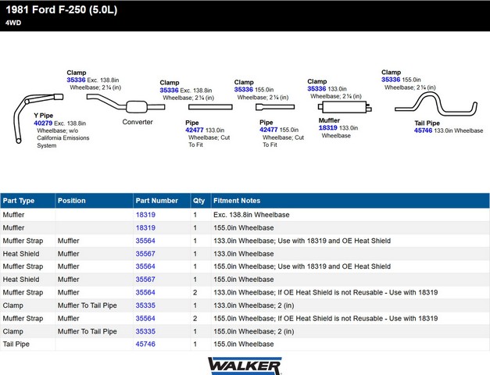Click the 155.0in Pipe diagram drawing
The width and height of the screenshot is (490, 375).
(x=275, y=107)
